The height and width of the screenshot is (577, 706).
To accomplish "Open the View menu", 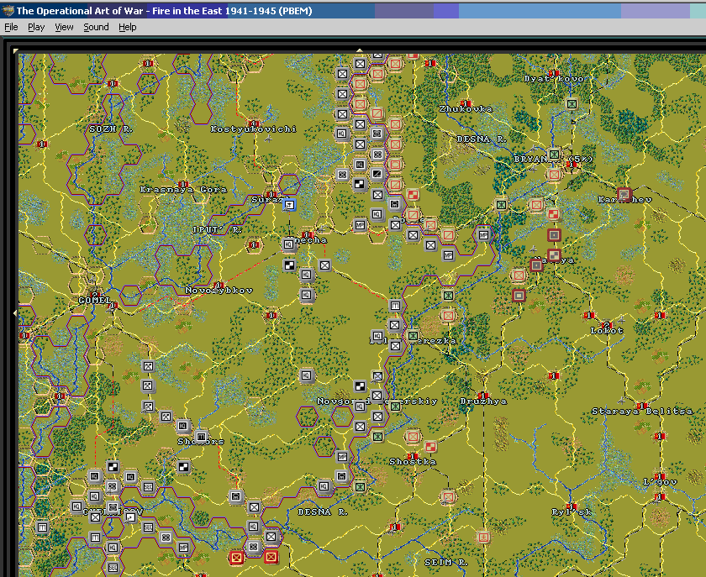I will coord(64,27).
